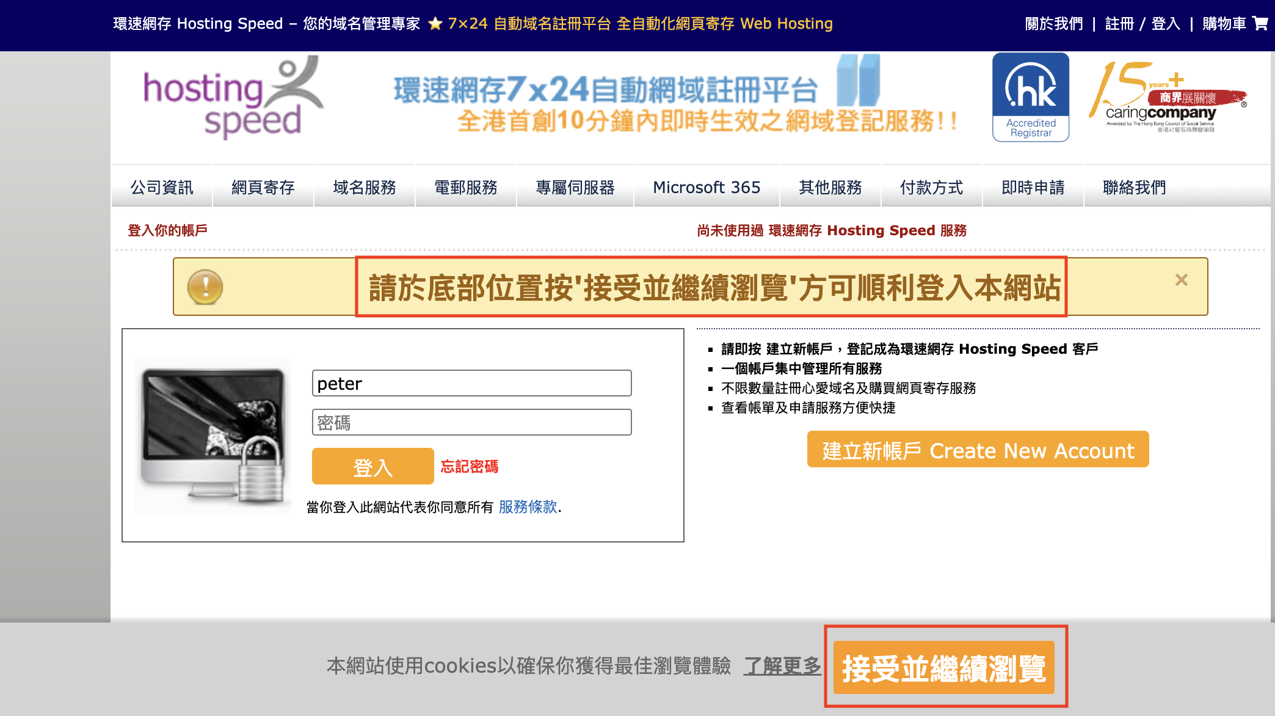Open the 網頁寄存 menu
The height and width of the screenshot is (716, 1275).
coord(263,187)
